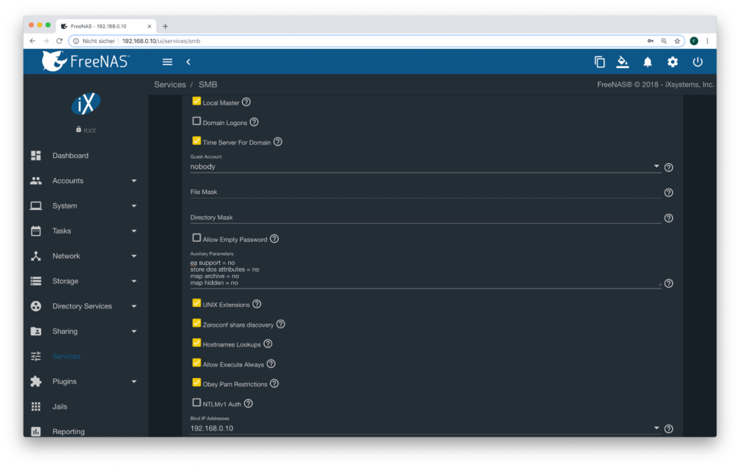Show help for Obey Pam Restrictions

point(274,383)
